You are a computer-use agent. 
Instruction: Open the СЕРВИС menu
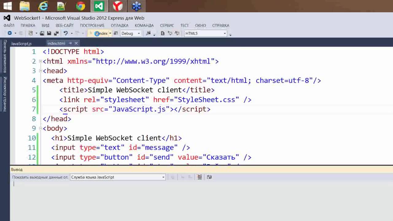pyautogui.click(x=167, y=25)
